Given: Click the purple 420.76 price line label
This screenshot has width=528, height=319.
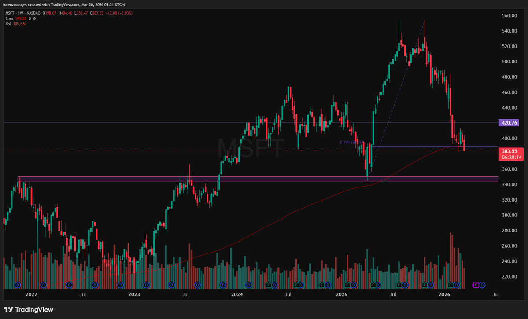Looking at the screenshot, I should [509, 123].
